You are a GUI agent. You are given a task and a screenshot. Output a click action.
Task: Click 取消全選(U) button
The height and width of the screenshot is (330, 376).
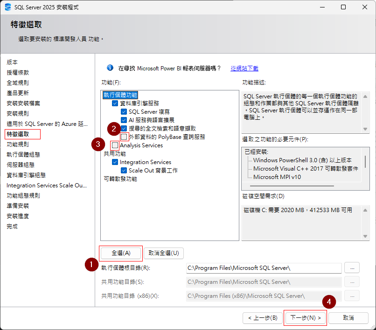(x=164, y=253)
